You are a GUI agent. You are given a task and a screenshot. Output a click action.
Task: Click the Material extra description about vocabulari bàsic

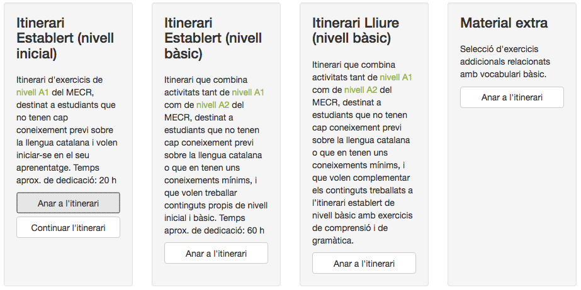coord(505,62)
